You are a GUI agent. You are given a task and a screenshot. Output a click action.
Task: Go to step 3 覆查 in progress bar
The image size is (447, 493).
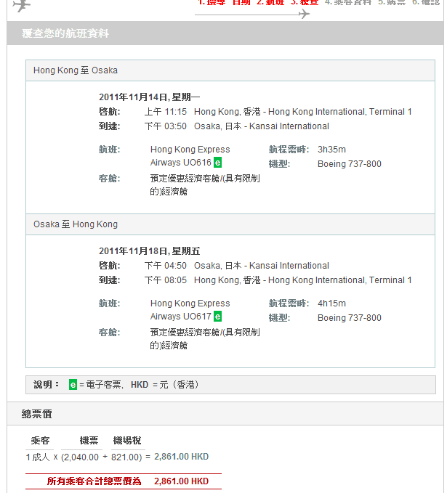(305, 3)
